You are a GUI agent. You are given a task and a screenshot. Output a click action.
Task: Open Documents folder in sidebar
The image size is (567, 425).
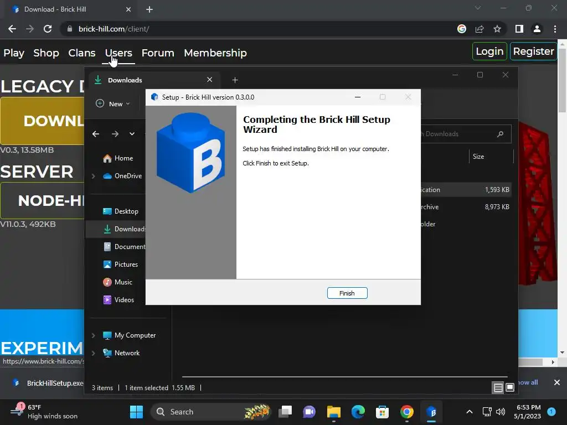click(124, 247)
